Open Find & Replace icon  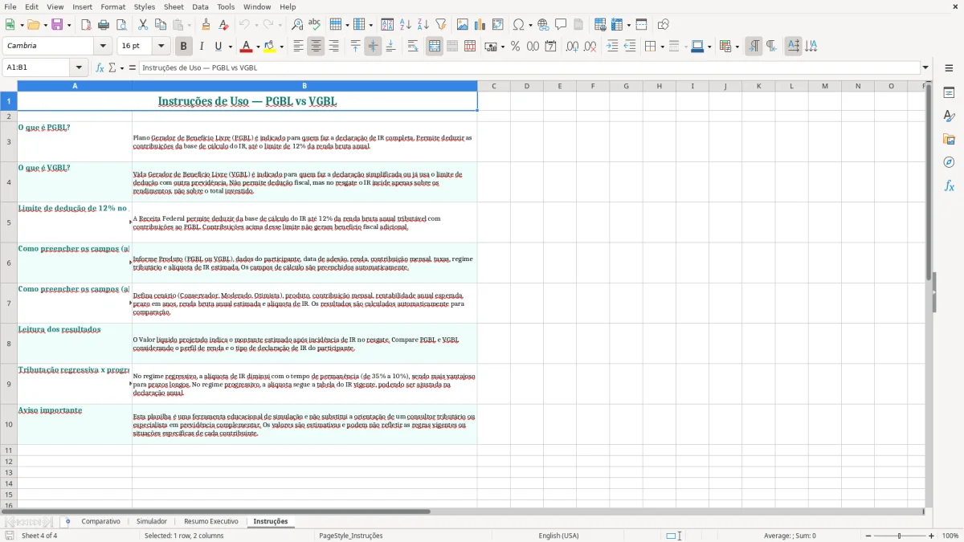tap(297, 25)
